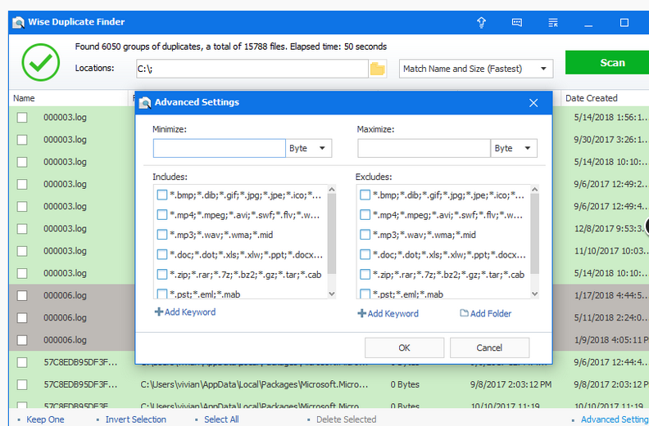Click the Add Folder link
This screenshot has height=426, width=649.
click(x=491, y=314)
